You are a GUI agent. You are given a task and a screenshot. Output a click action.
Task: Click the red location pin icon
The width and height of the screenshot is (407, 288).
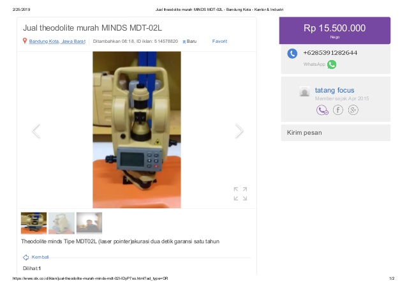point(25,41)
